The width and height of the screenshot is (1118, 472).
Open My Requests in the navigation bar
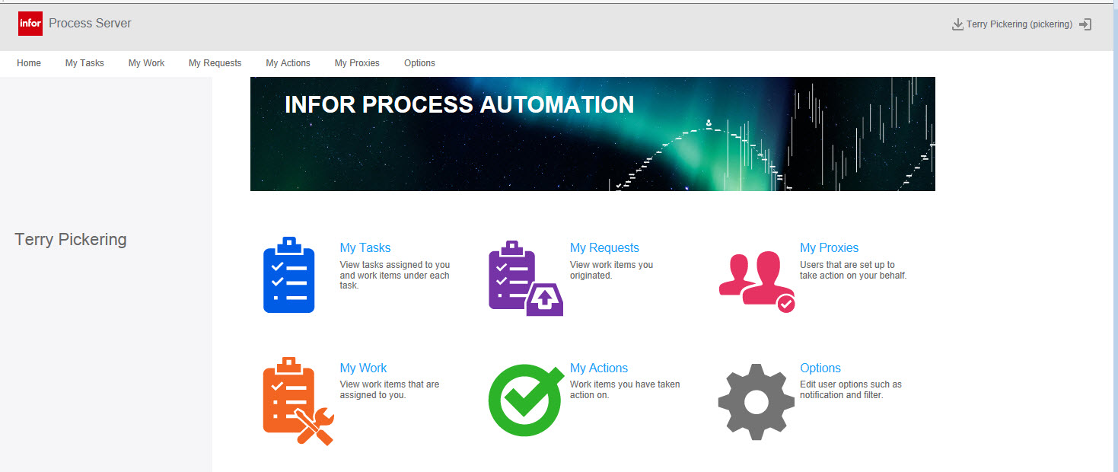click(x=215, y=63)
